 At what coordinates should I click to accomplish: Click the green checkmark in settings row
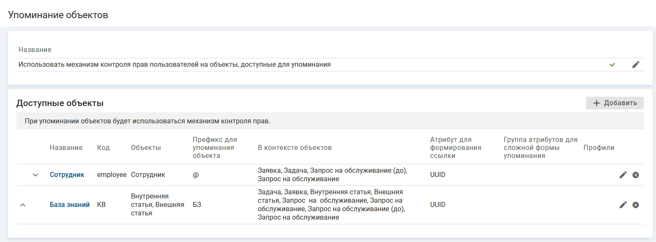point(612,65)
